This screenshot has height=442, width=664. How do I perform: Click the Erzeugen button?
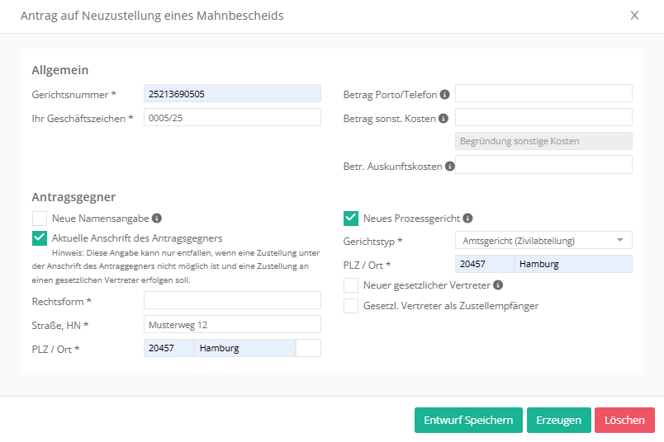point(558,420)
